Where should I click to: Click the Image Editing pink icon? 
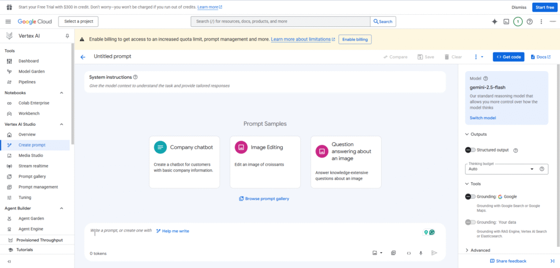[x=241, y=147]
